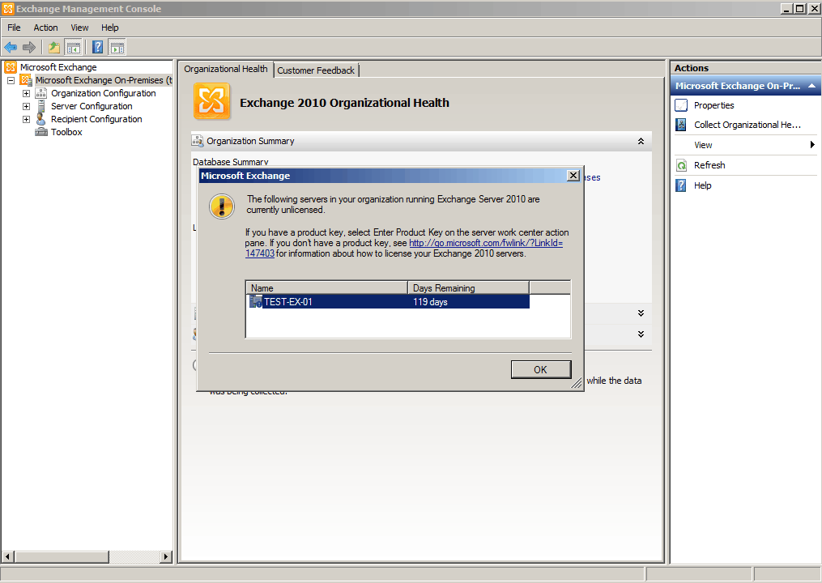Open the View menu in menu bar
The width and height of the screenshot is (822, 583).
click(x=79, y=28)
